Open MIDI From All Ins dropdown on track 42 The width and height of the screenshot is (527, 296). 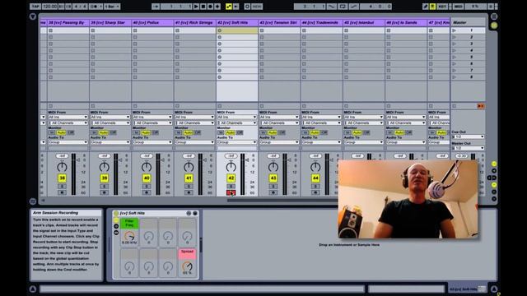(x=236, y=117)
